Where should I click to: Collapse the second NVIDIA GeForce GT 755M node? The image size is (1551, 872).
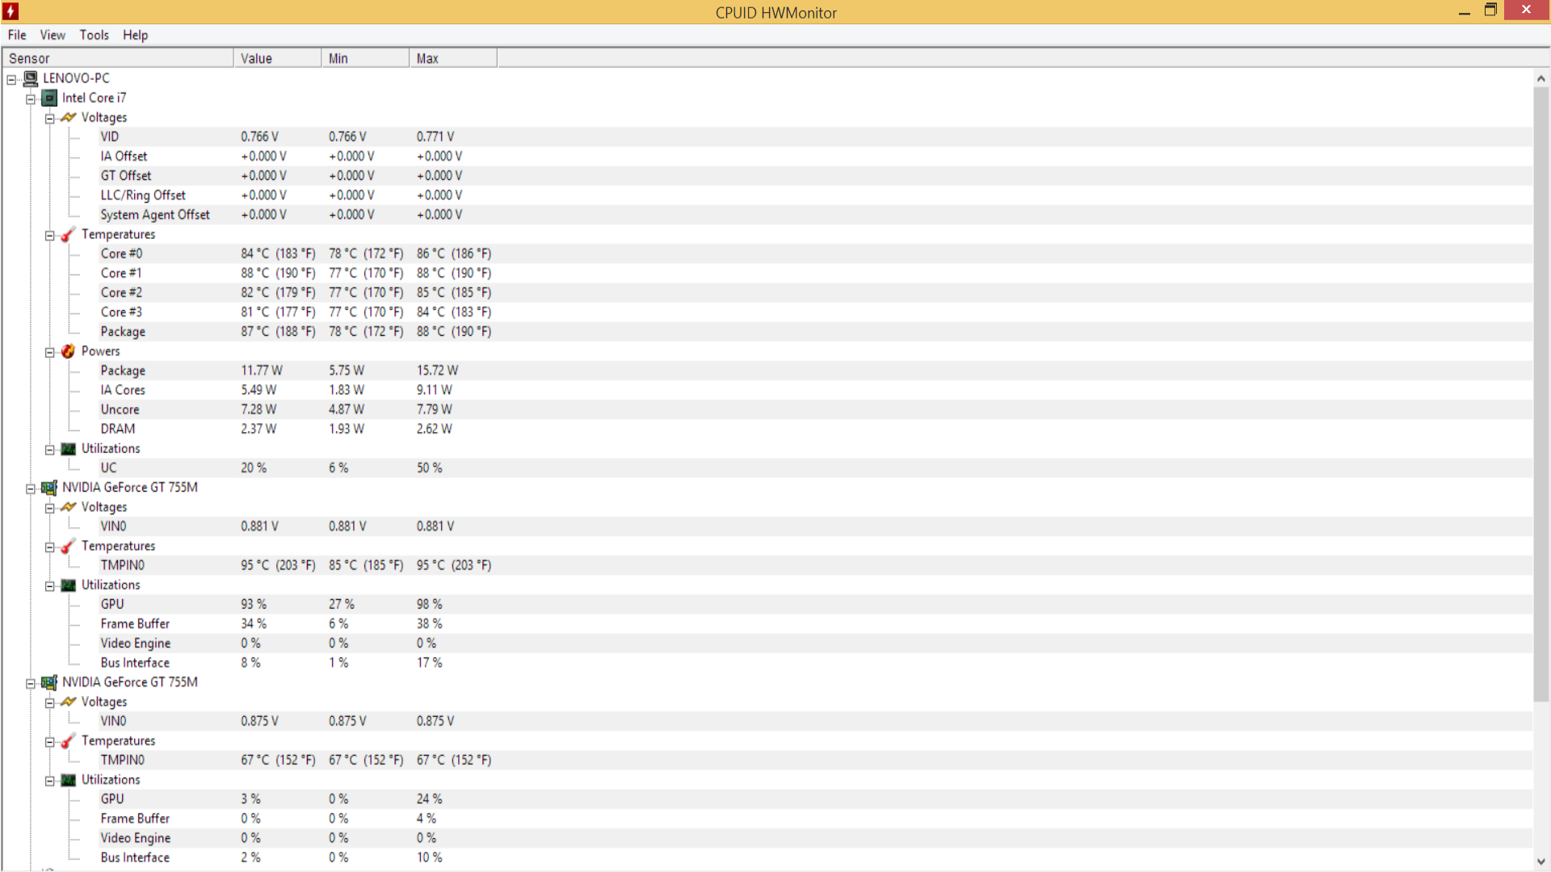(x=31, y=683)
